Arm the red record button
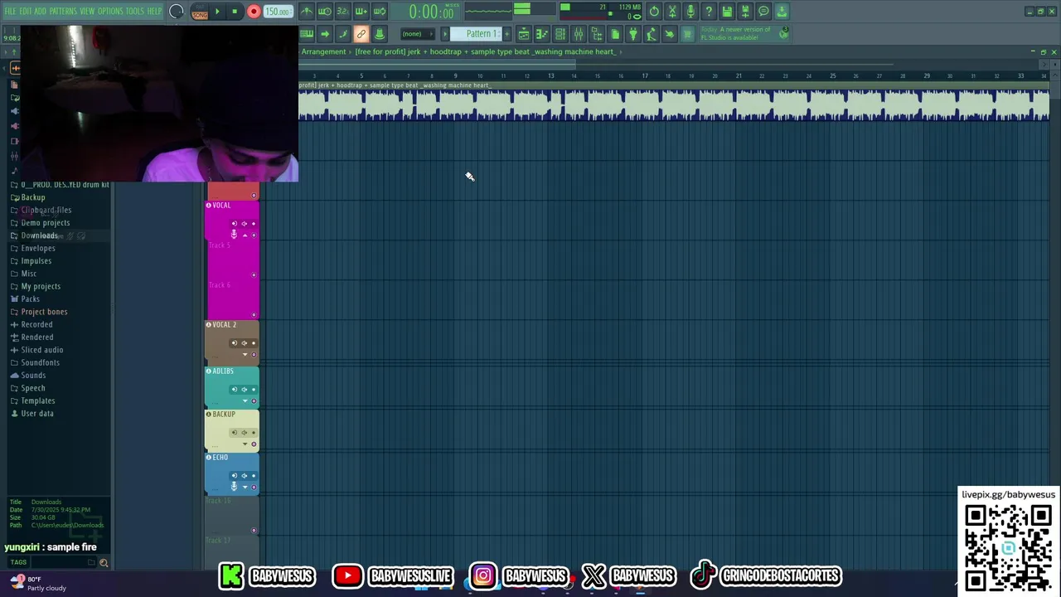Screen dimensions: 1061x597 [x=254, y=12]
